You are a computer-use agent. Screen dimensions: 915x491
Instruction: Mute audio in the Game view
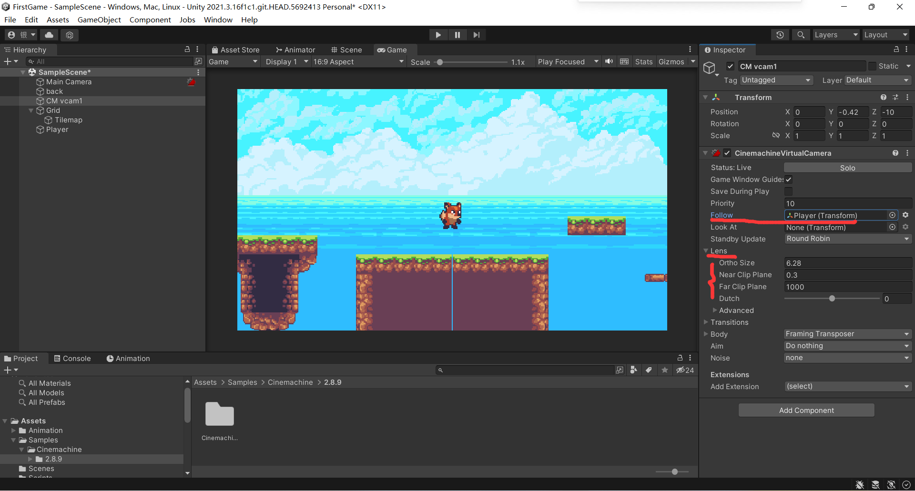609,61
